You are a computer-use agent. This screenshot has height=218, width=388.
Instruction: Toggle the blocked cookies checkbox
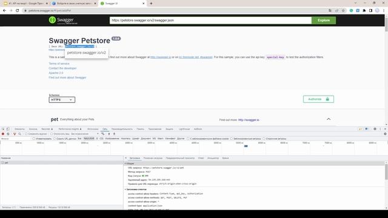click(188, 139)
